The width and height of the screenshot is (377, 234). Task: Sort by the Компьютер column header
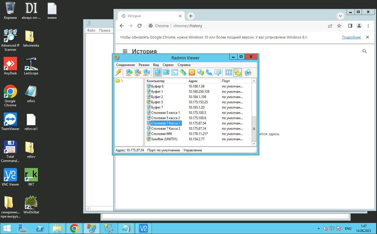[166, 81]
